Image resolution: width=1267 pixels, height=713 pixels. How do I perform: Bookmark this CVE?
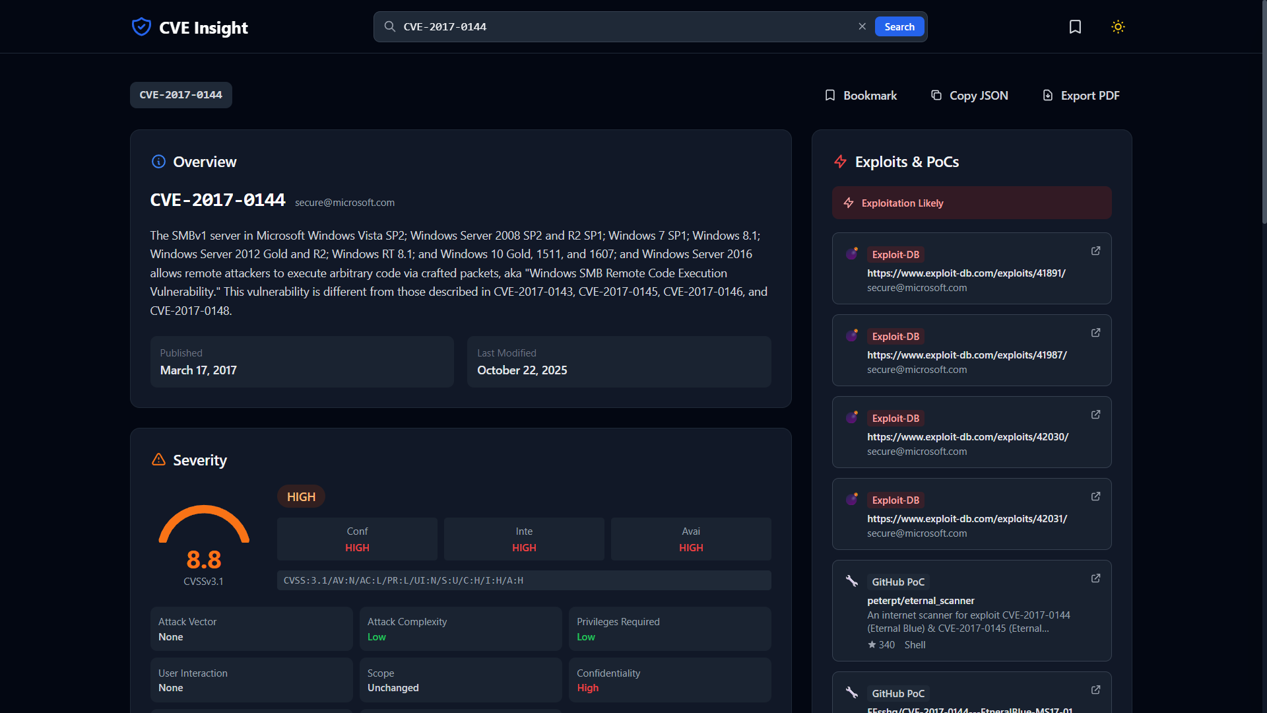[x=861, y=95]
